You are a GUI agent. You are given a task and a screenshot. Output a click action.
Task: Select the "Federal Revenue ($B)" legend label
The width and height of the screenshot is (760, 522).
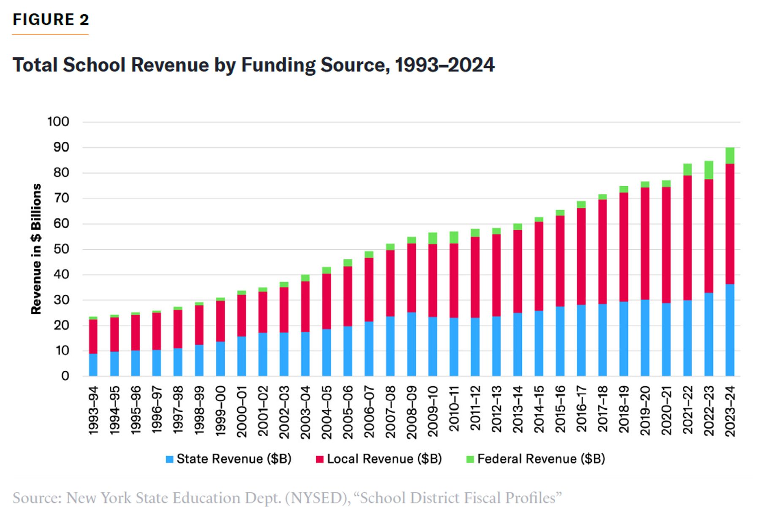click(x=541, y=459)
